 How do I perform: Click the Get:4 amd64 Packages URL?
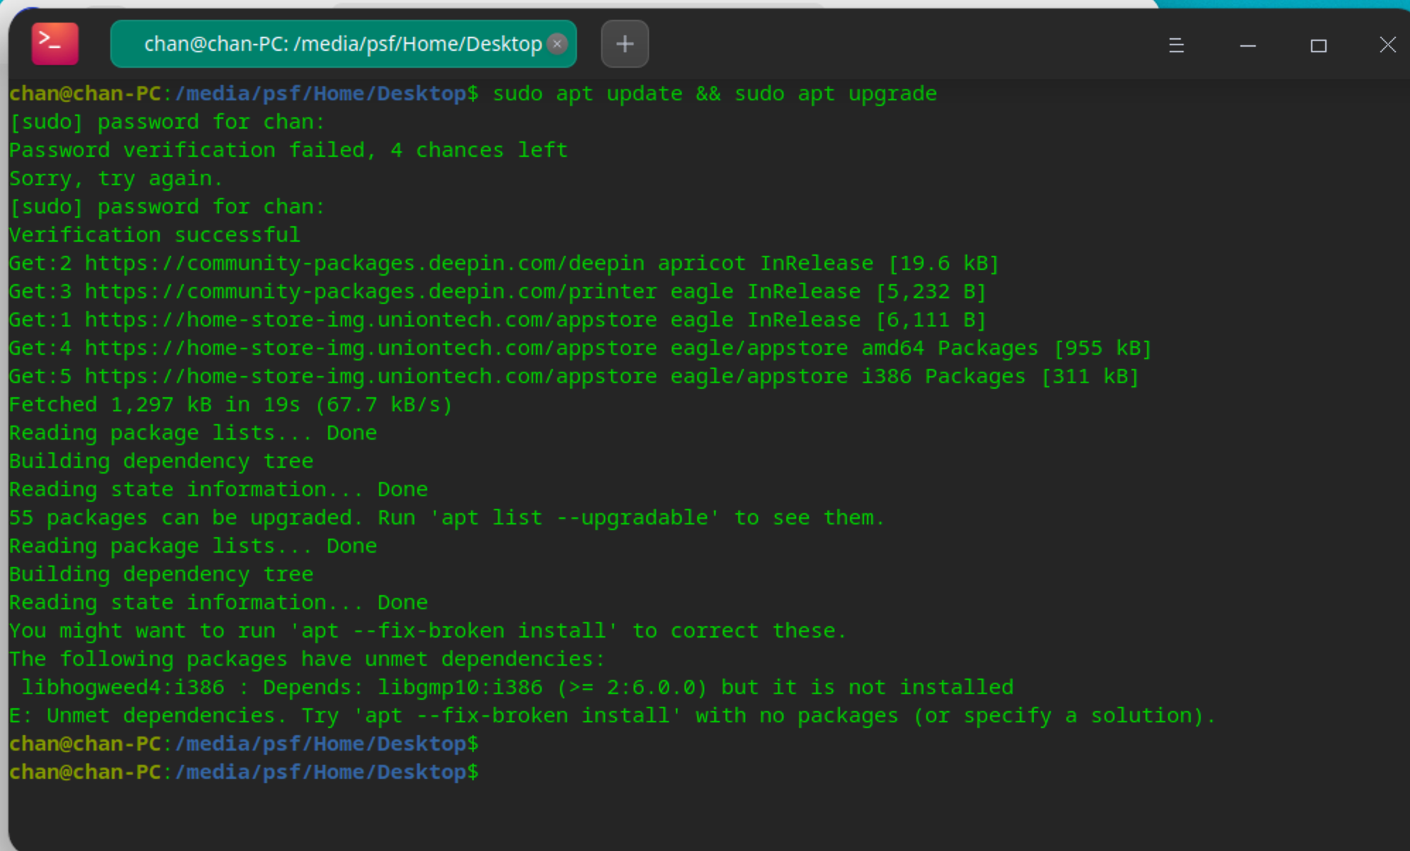(x=371, y=348)
